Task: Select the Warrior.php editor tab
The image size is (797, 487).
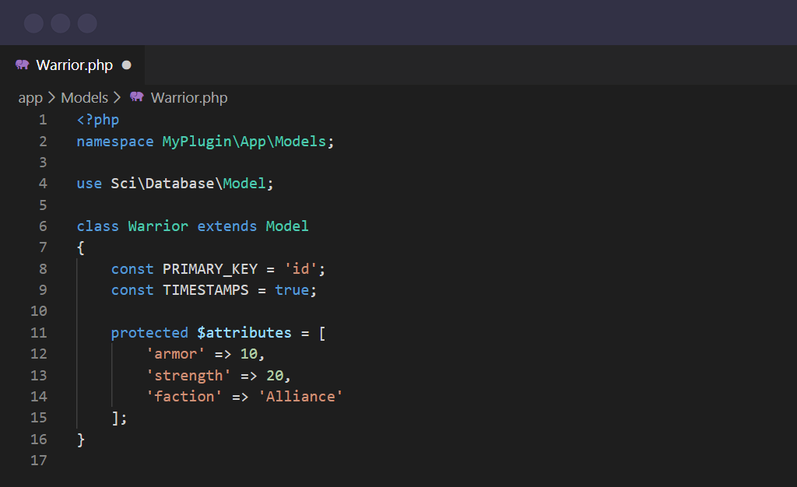Action: [x=72, y=65]
